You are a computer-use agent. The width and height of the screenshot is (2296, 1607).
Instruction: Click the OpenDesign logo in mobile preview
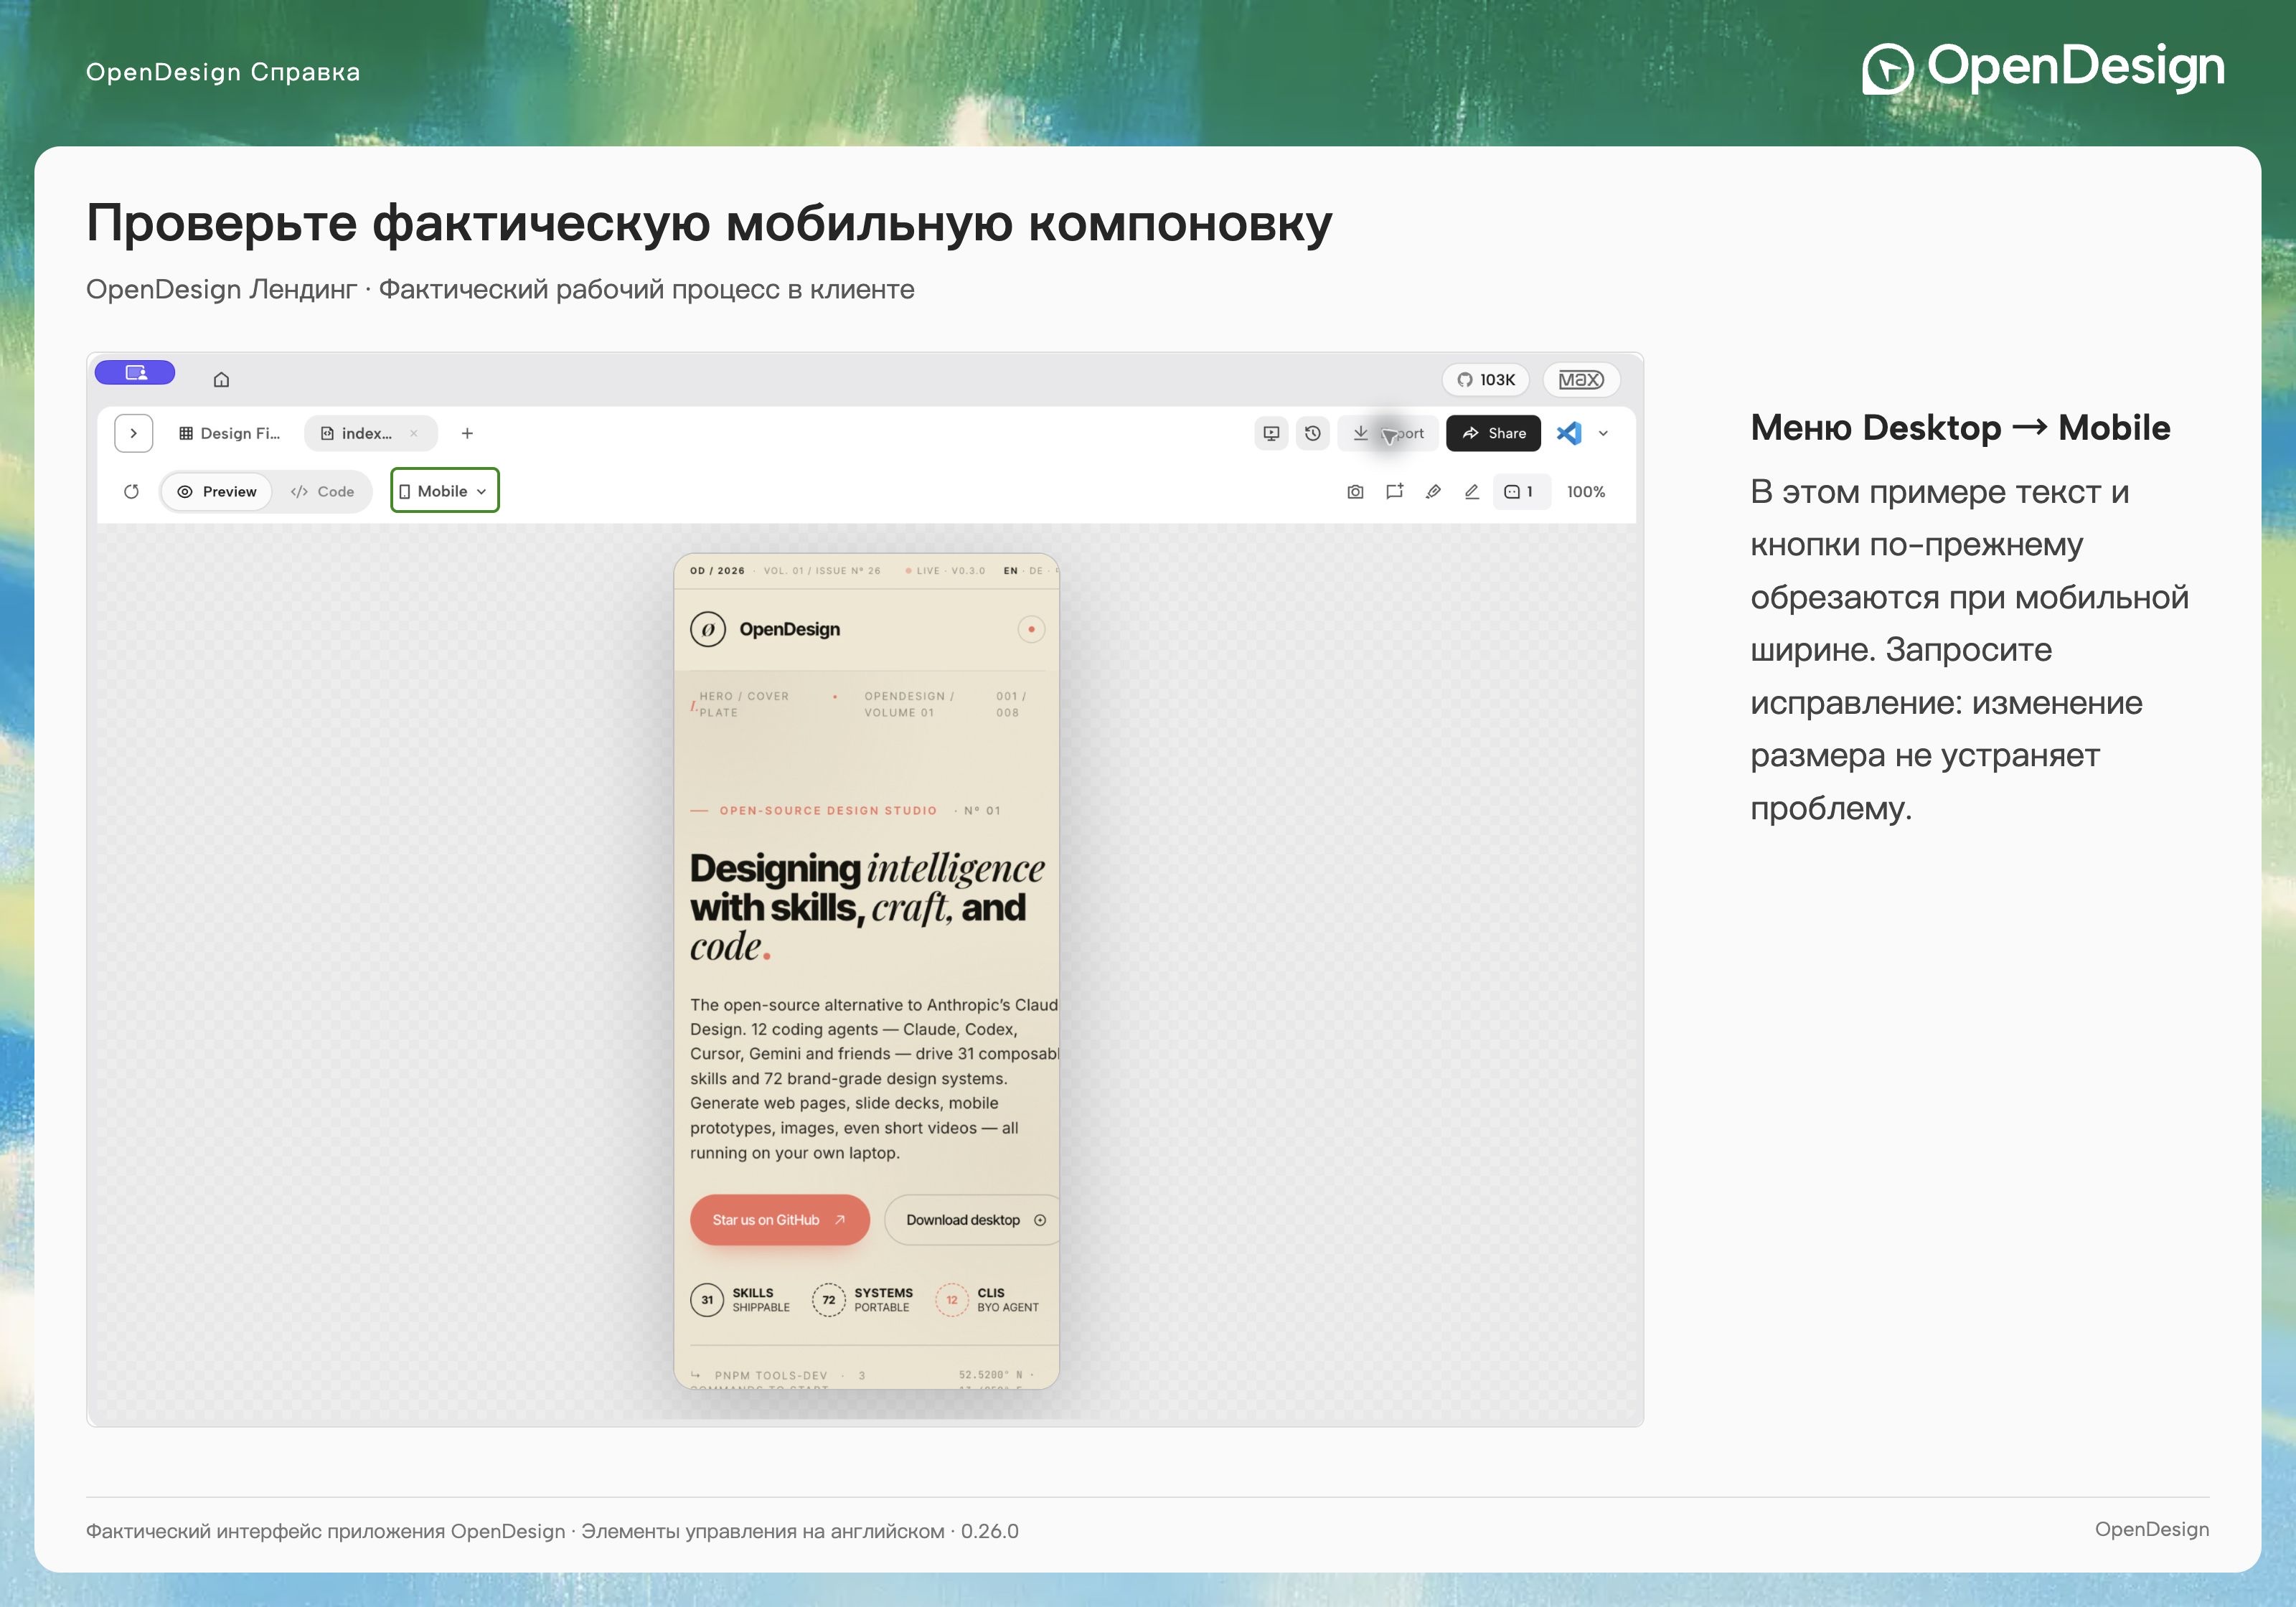(x=765, y=629)
